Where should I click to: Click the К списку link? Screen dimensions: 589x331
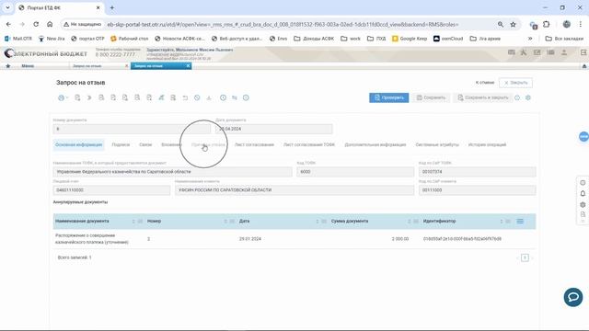coord(485,83)
